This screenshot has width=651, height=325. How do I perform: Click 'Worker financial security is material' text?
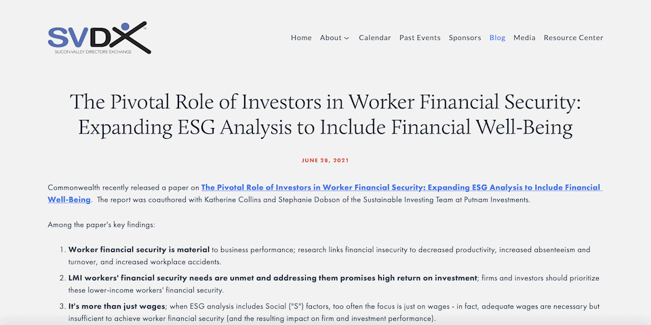tap(139, 250)
